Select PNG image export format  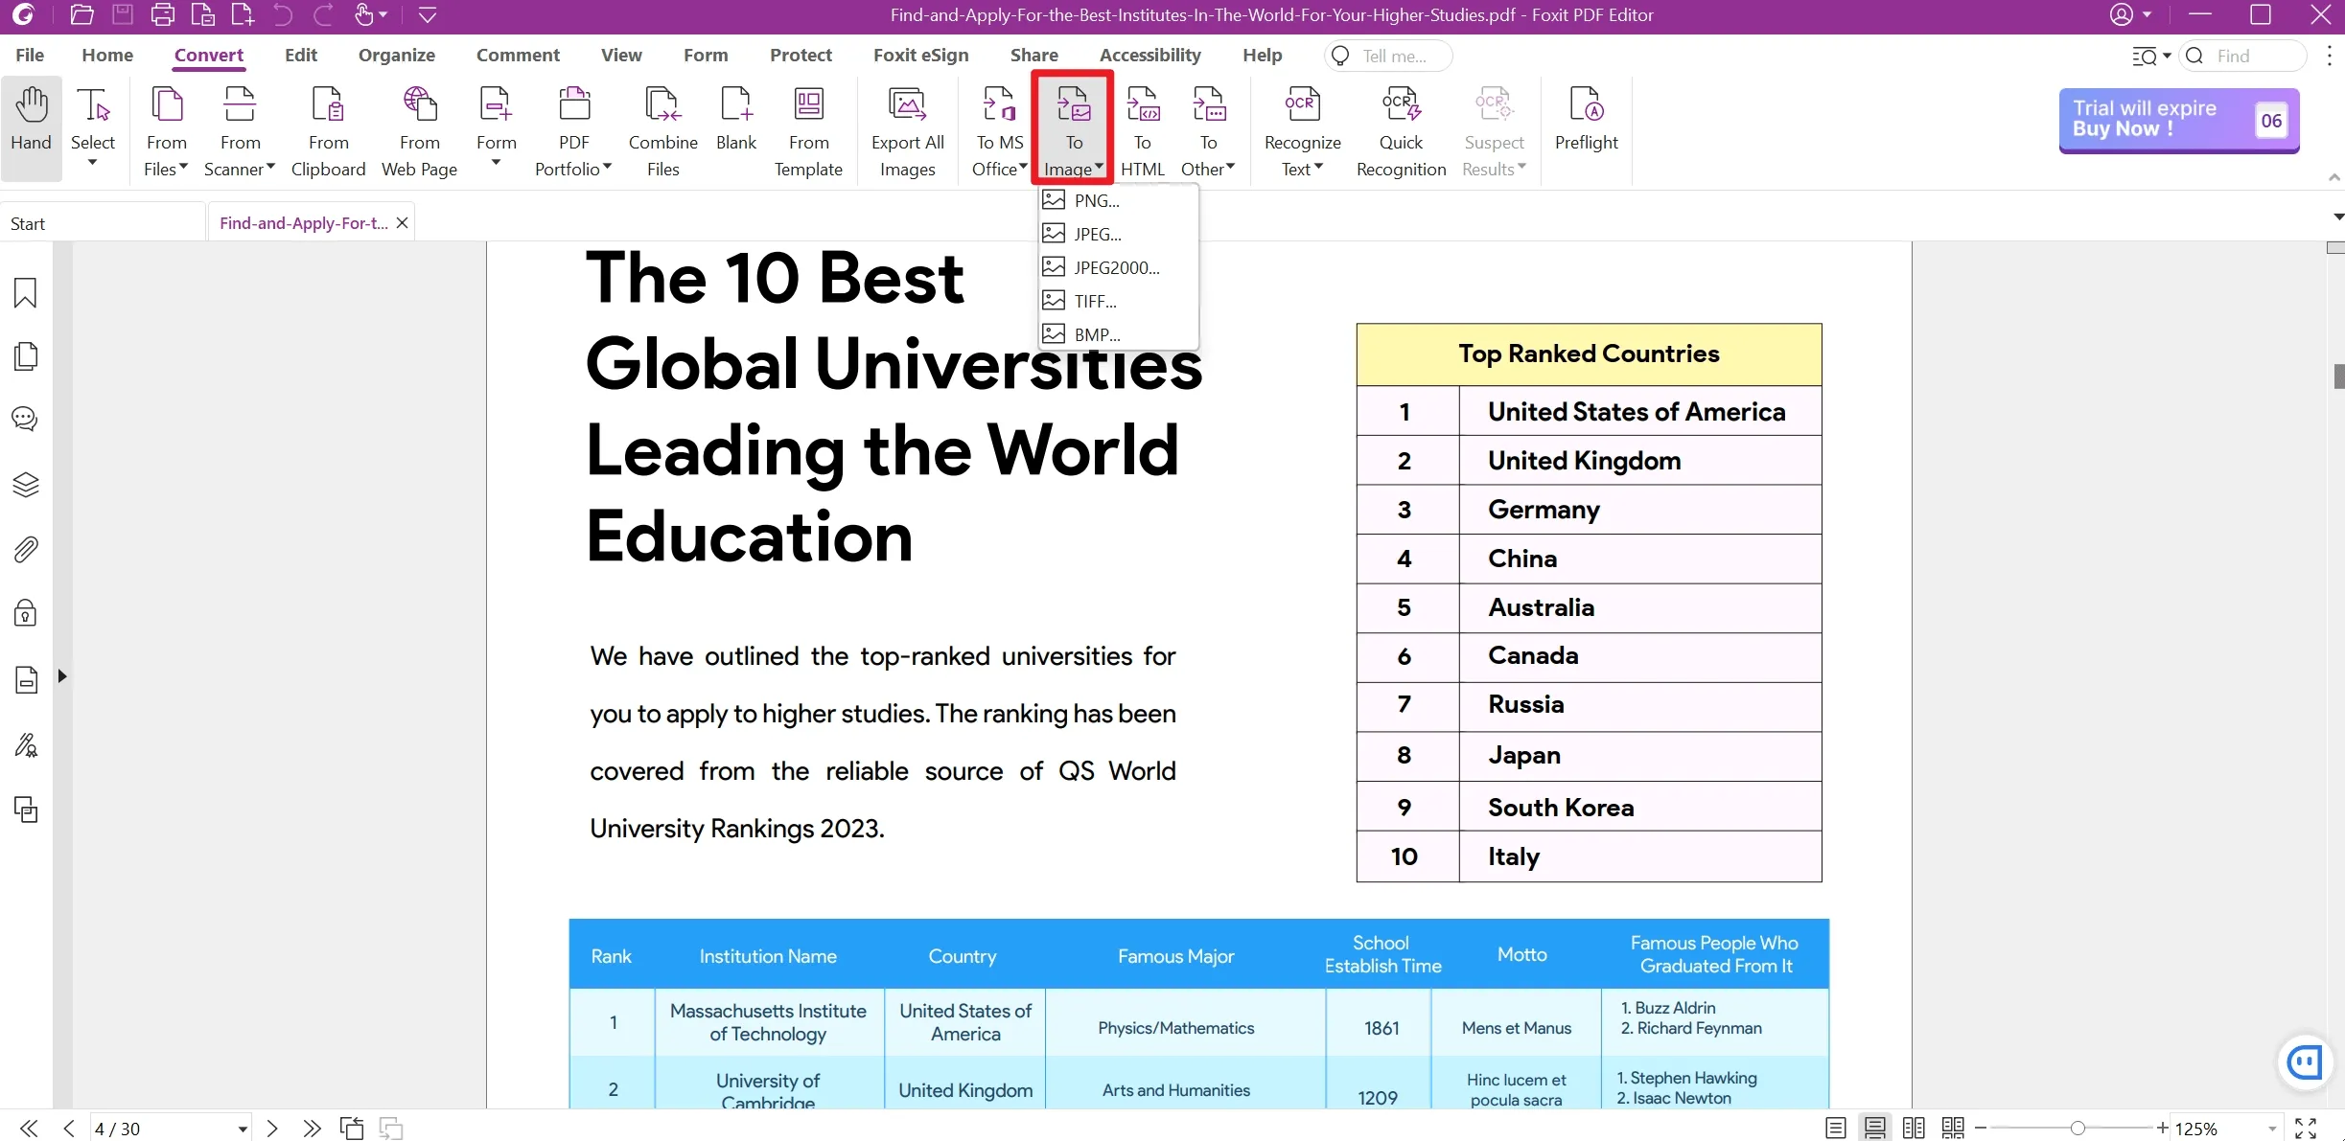click(x=1095, y=199)
